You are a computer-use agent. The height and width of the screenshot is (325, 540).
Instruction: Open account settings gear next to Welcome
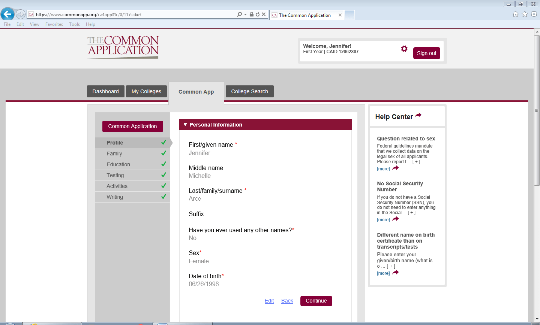404,49
